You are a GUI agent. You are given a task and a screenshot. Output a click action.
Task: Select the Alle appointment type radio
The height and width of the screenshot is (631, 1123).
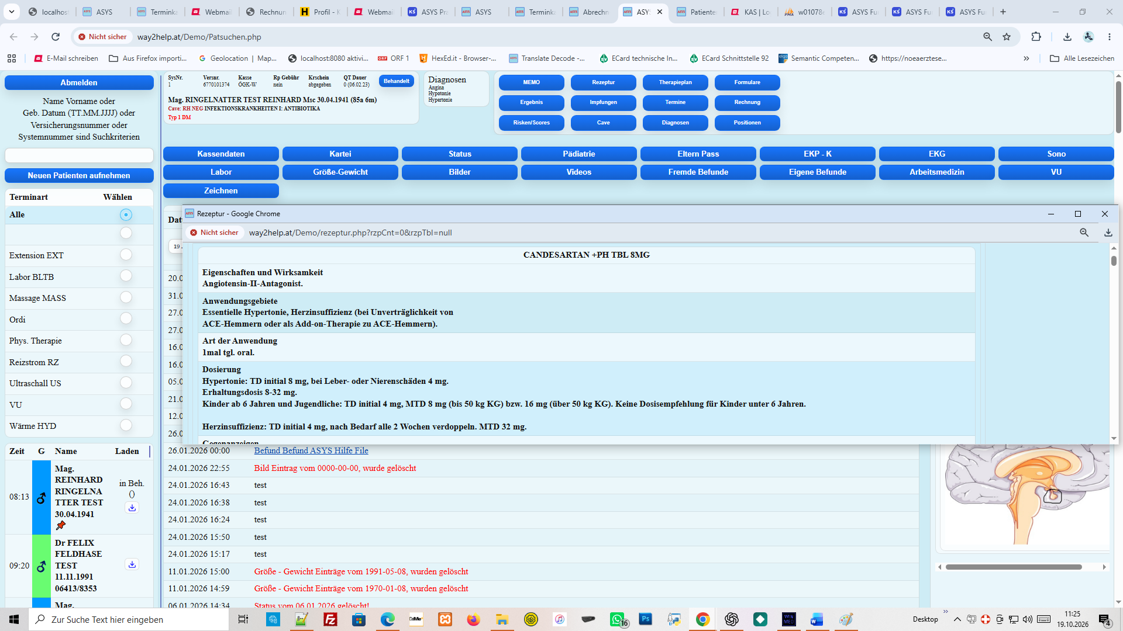pyautogui.click(x=126, y=215)
